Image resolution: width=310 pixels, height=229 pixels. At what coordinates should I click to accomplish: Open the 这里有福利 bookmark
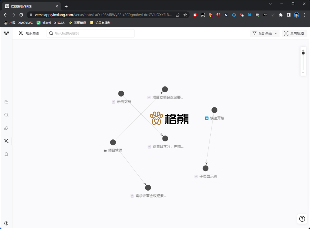(100, 23)
